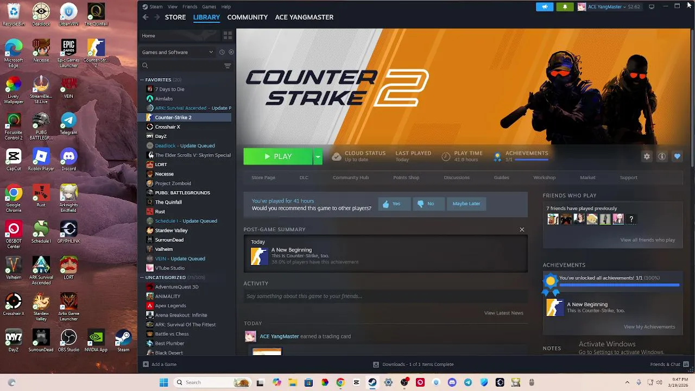Open the Friends & Chat icon
The width and height of the screenshot is (695, 391).
686,364
